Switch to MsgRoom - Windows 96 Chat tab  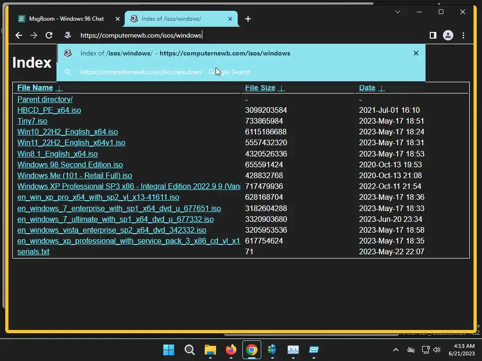[67, 19]
